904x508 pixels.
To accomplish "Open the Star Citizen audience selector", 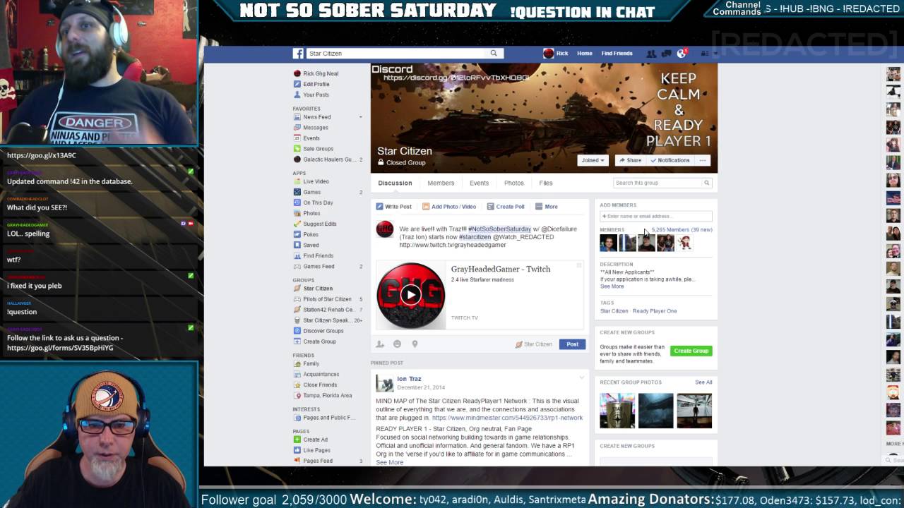I will (534, 344).
